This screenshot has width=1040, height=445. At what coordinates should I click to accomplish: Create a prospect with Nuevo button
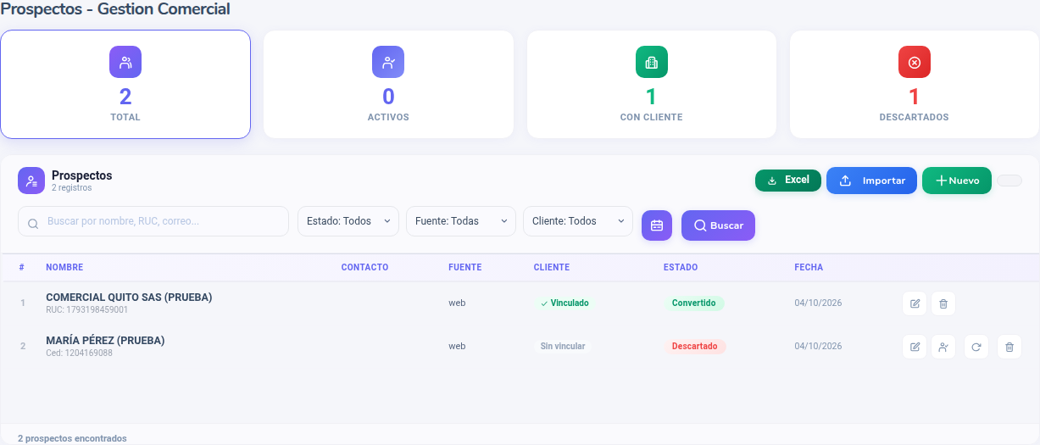(x=957, y=181)
